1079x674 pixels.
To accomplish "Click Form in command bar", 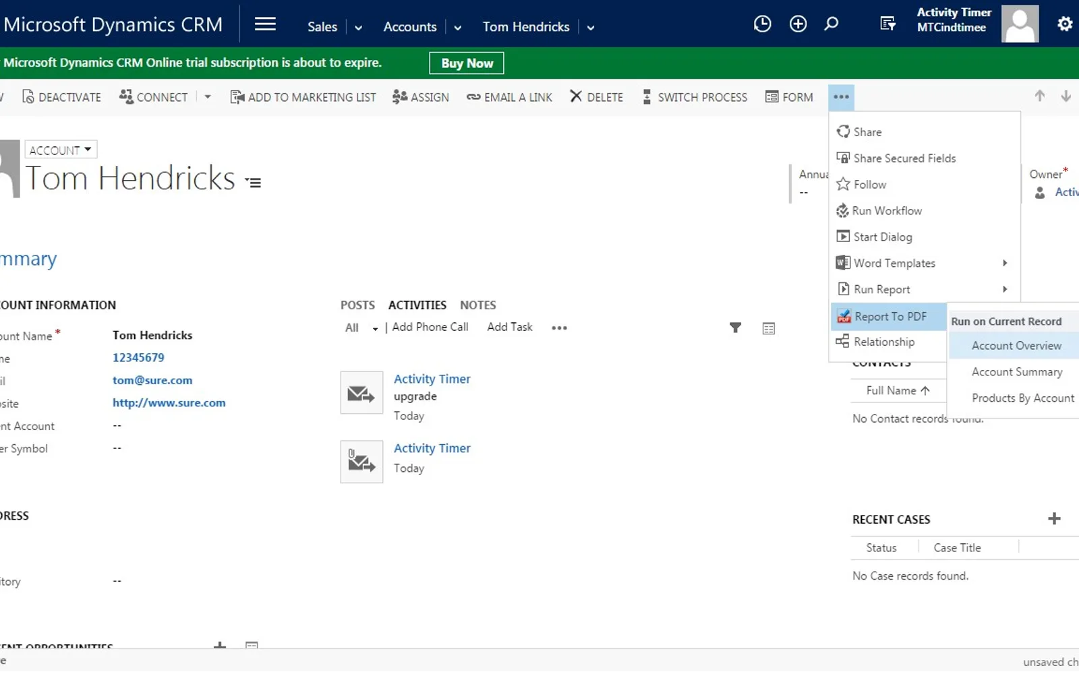I will (790, 97).
